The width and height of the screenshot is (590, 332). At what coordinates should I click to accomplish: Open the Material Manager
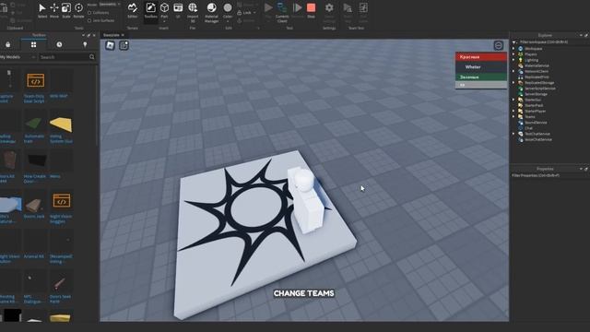[x=211, y=12]
